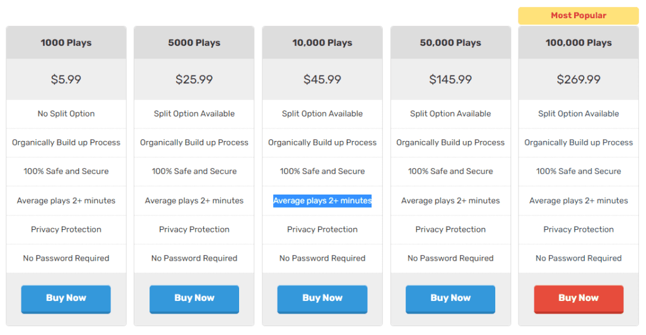Click the red Buy Now button

(x=578, y=299)
